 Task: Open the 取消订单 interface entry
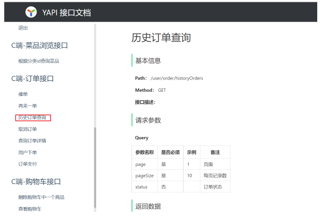coord(27,129)
